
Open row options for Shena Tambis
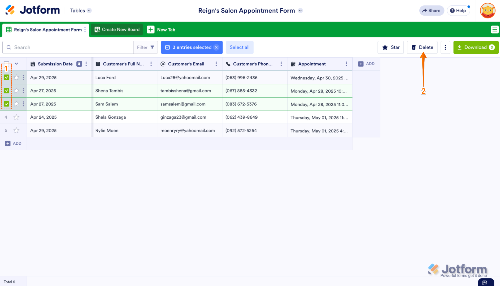coord(23,91)
